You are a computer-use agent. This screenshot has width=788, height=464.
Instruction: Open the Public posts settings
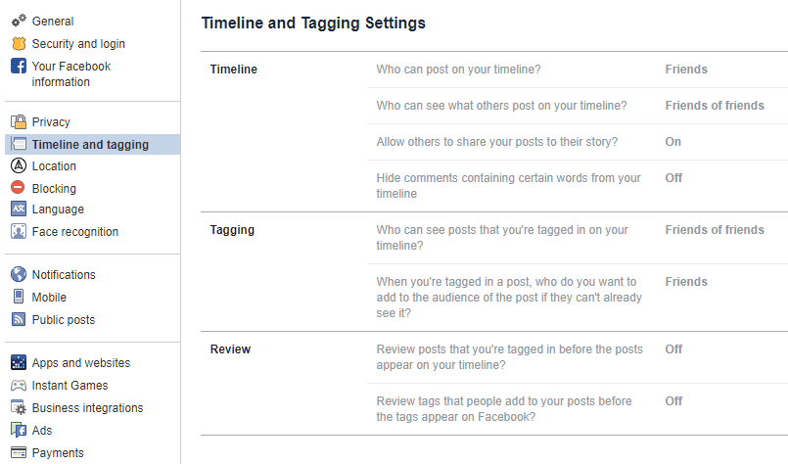coord(63,320)
